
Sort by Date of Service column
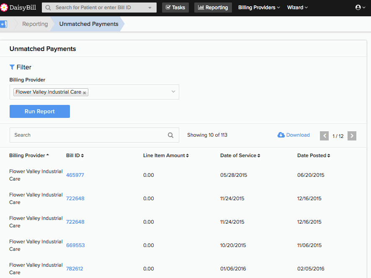[240, 156]
